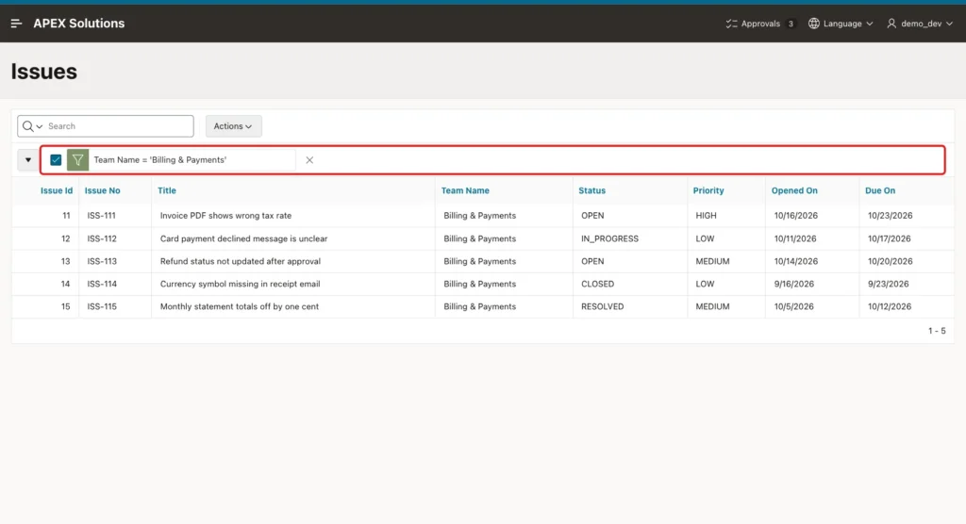Click Due On date 10/20/2026
This screenshot has width=966, height=524.
point(891,261)
